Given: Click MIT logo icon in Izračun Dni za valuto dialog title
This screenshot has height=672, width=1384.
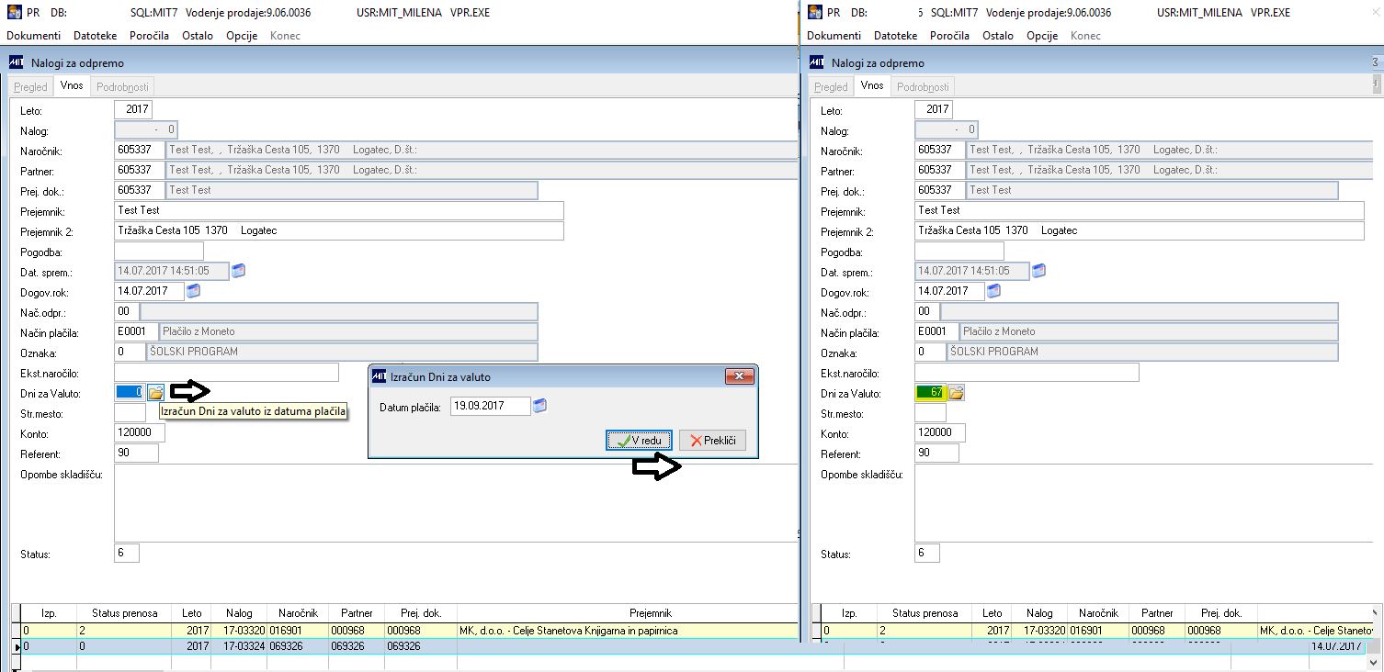Looking at the screenshot, I should (379, 376).
